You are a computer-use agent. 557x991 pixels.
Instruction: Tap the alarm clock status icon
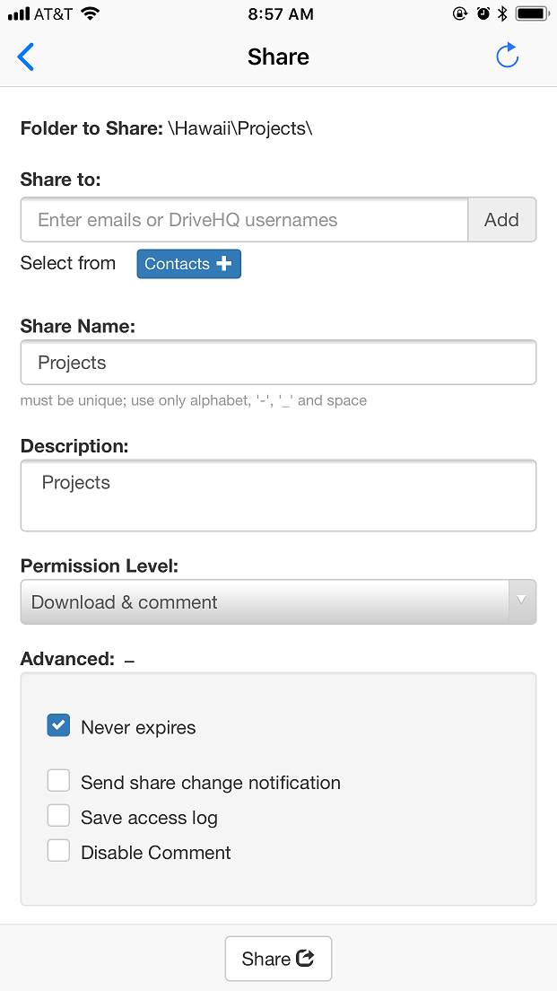click(483, 13)
